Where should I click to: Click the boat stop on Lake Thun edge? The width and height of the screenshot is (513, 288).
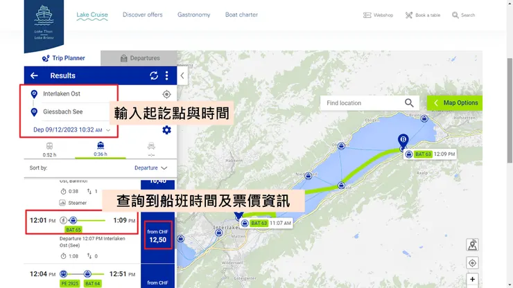click(x=181, y=239)
